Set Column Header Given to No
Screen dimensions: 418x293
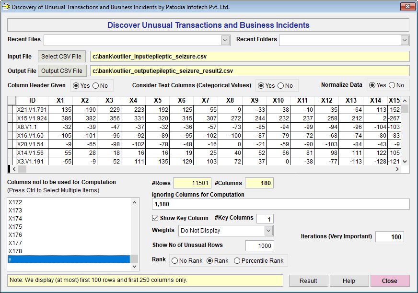[95, 86]
